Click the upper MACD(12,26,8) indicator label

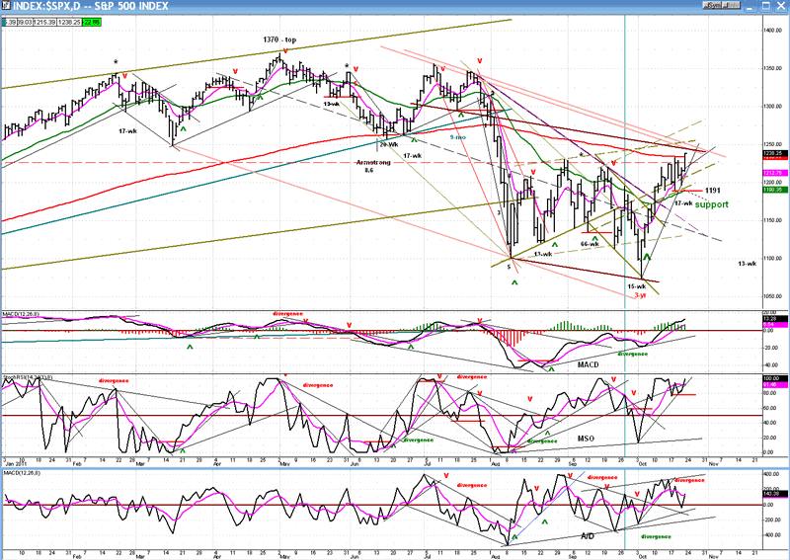pyautogui.click(x=22, y=315)
